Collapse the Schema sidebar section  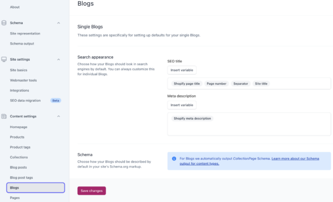coord(59,23)
